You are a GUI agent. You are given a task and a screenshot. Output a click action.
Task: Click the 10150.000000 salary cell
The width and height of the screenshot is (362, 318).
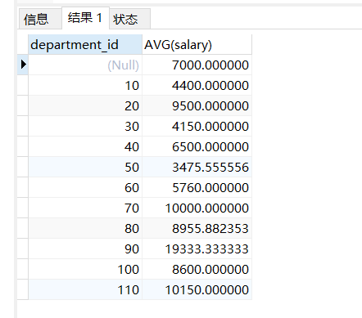(197, 289)
